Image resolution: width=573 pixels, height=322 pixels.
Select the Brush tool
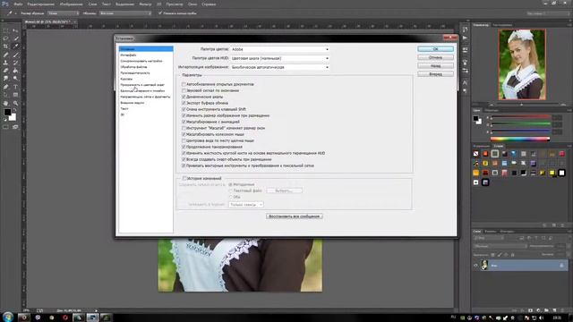click(x=15, y=55)
